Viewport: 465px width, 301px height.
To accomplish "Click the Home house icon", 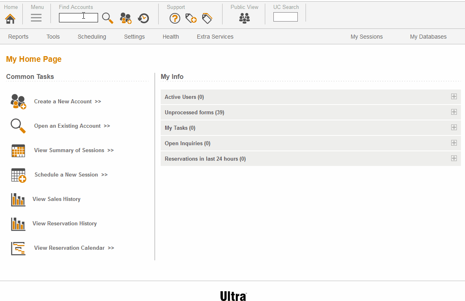I will [10, 18].
